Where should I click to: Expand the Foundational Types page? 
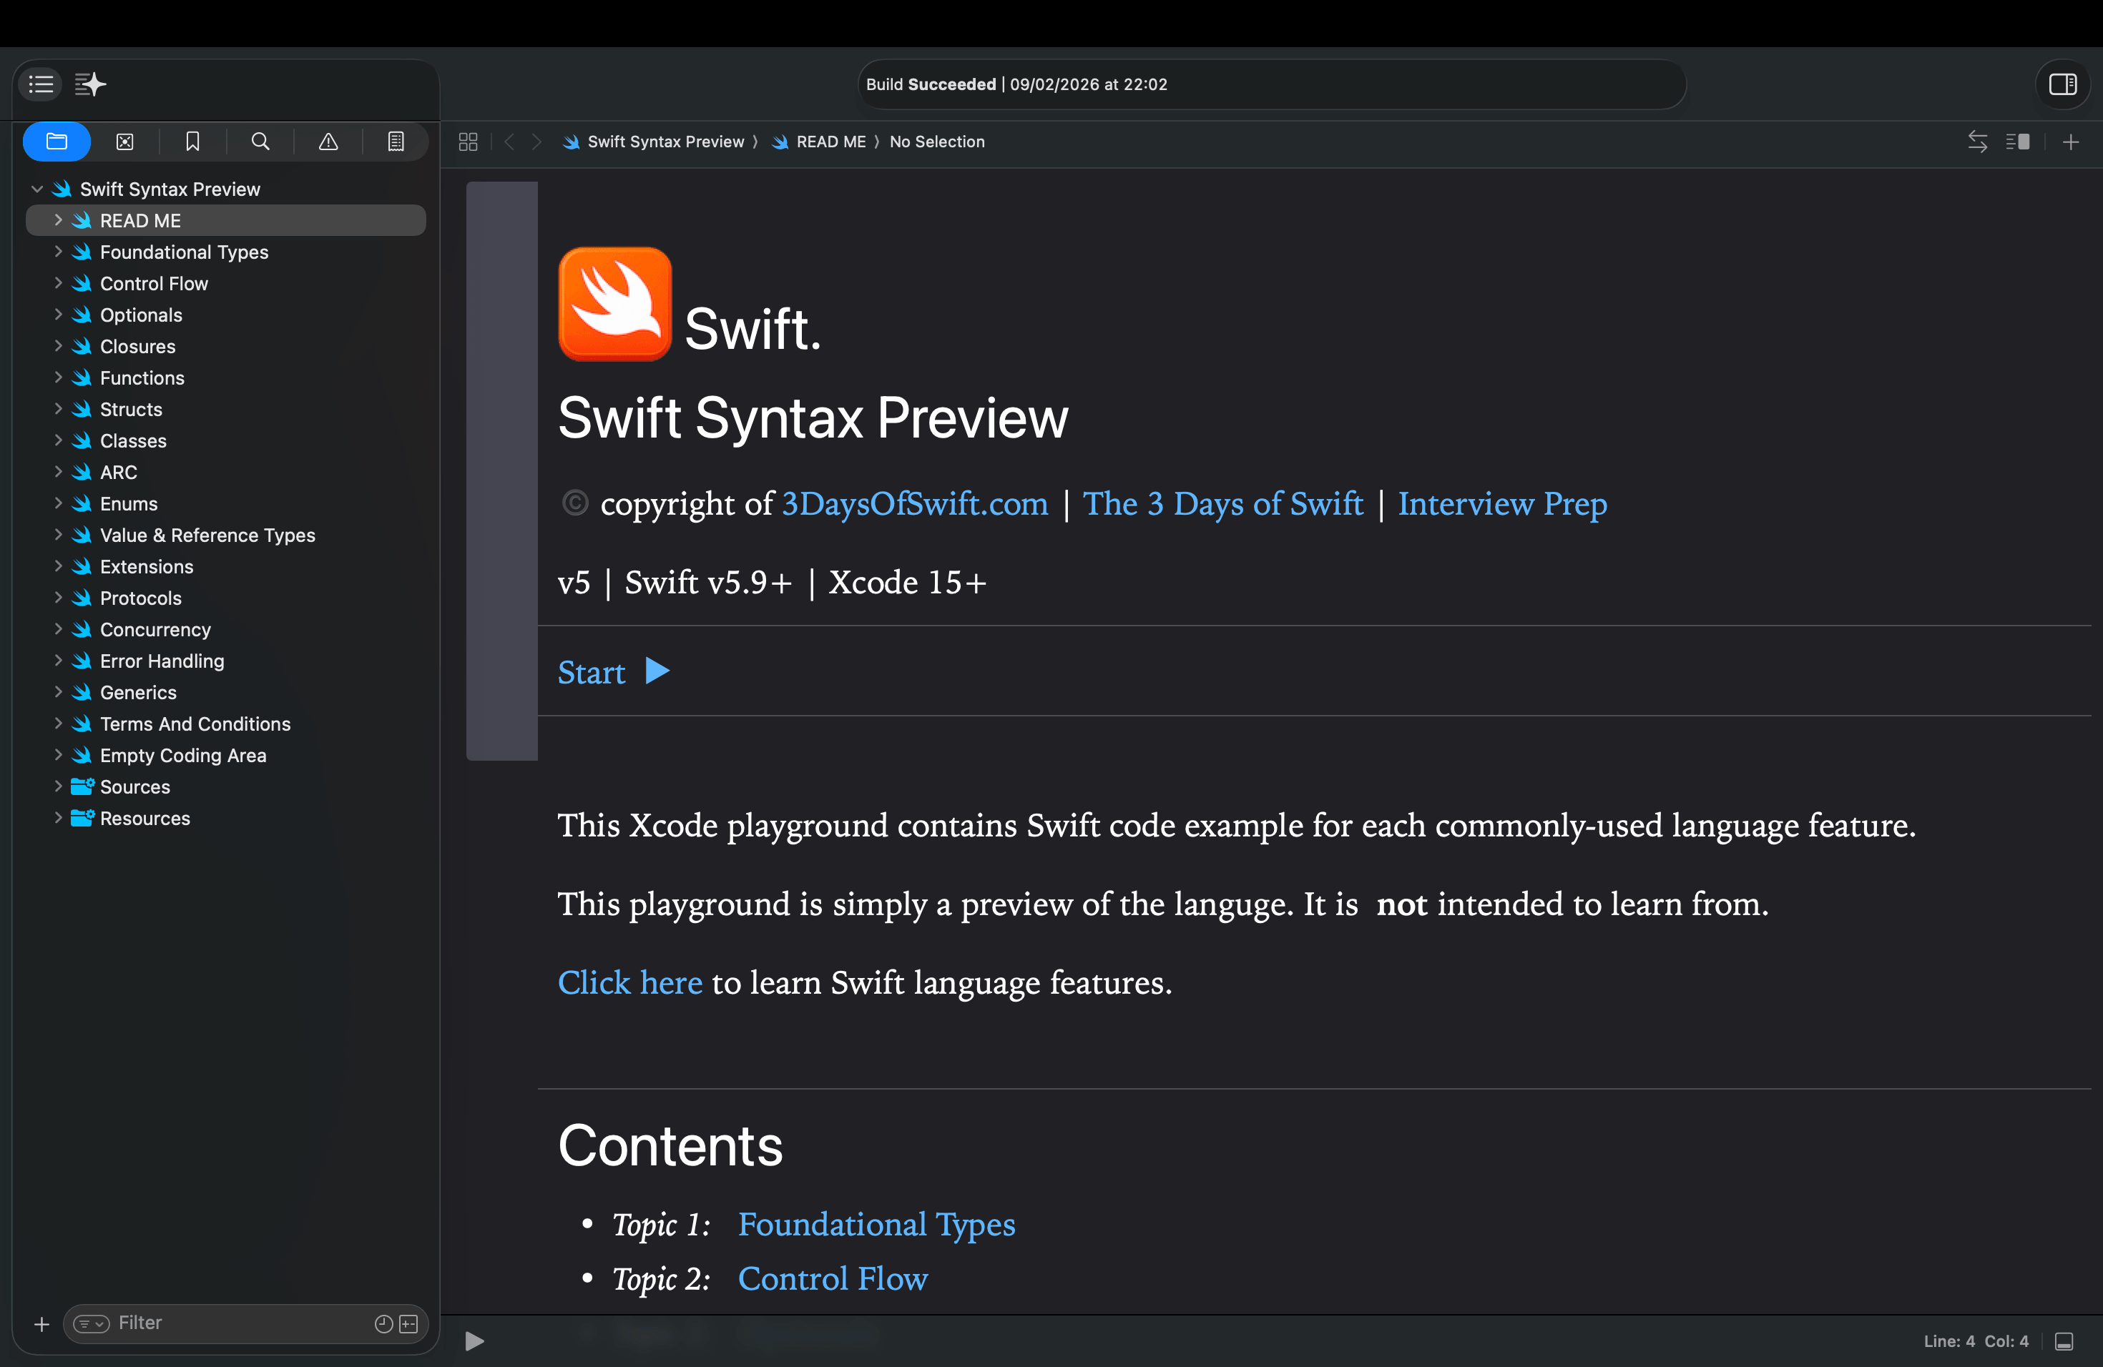pyautogui.click(x=59, y=252)
